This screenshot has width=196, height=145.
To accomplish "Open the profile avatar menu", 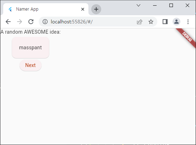I will point(176,22).
